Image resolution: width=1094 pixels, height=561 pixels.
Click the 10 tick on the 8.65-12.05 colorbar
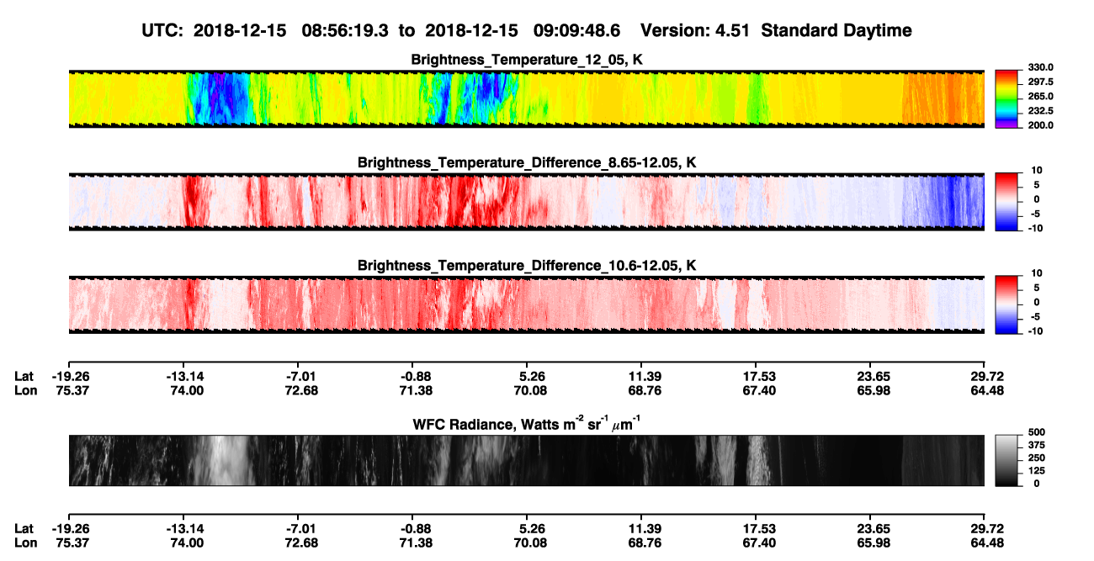(x=1037, y=170)
